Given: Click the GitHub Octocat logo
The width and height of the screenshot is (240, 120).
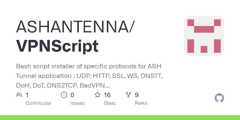Looking at the screenshot, I should pos(219,98).
